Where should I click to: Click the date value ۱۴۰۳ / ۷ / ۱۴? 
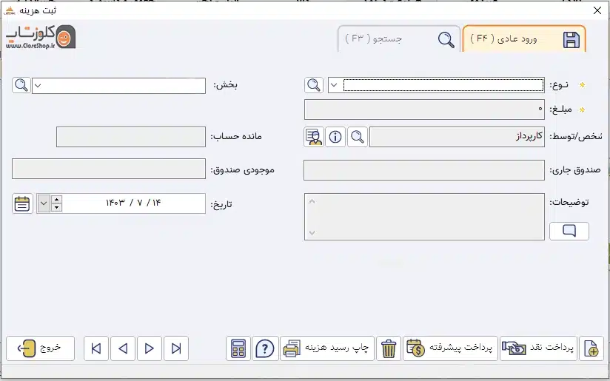point(133,203)
